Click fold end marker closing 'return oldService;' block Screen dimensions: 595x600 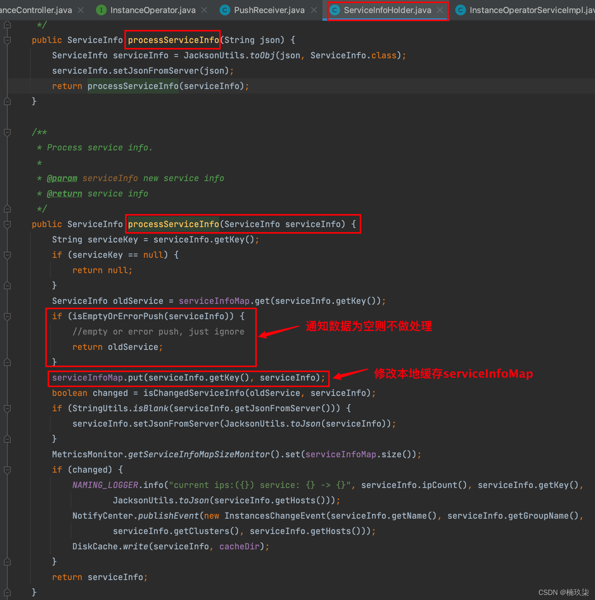click(7, 362)
